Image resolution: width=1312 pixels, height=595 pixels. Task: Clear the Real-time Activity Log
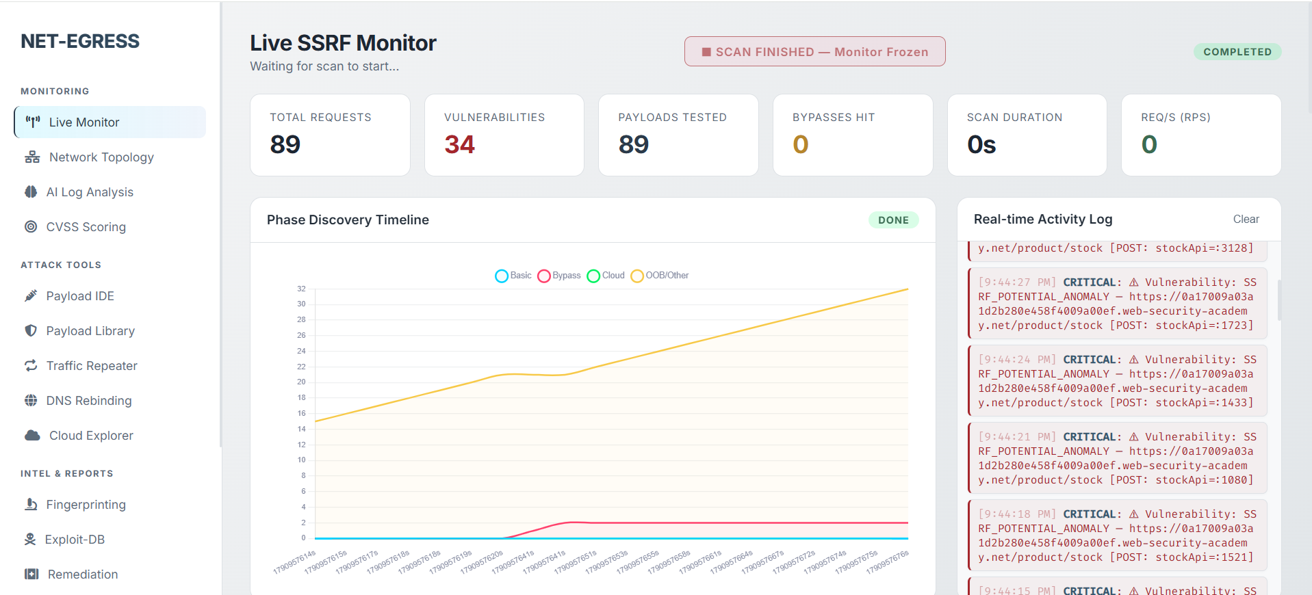(1246, 220)
